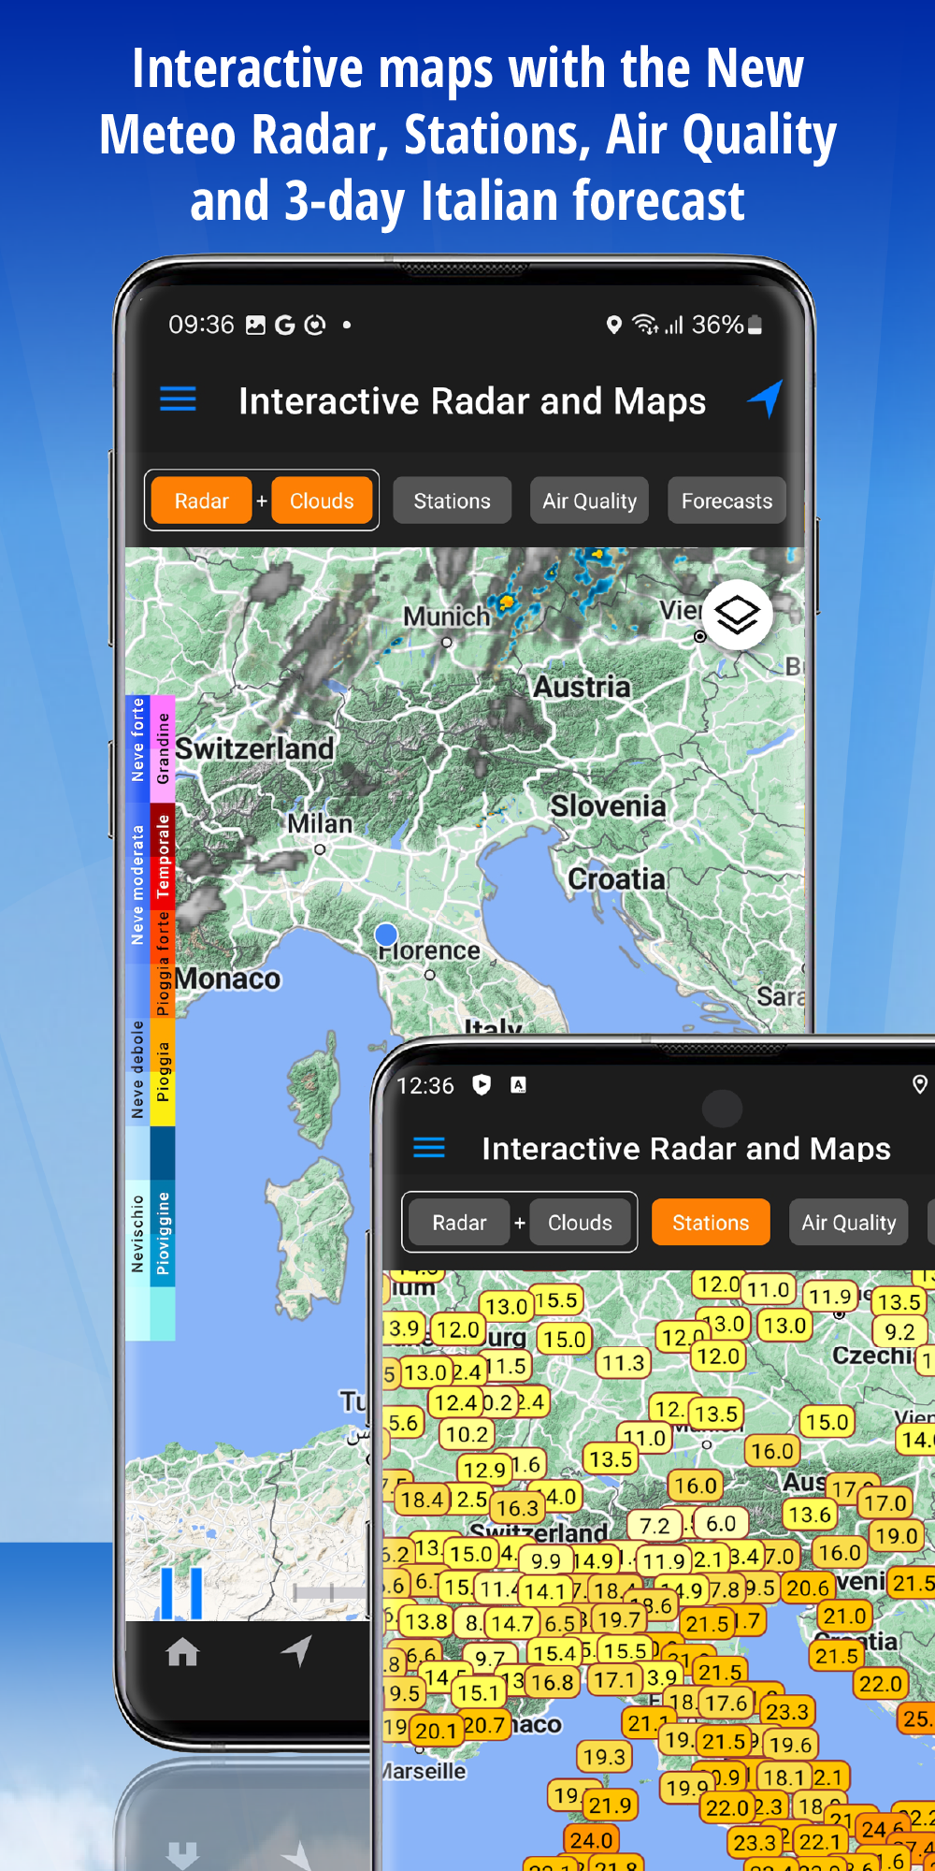935x1871 pixels.
Task: Tap the blue location arrow icon
Action: pos(765,399)
